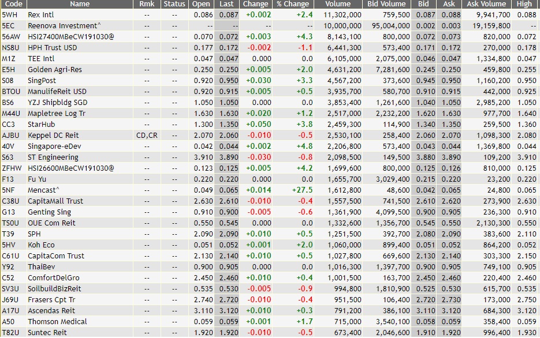The height and width of the screenshot is (338, 540).
Task: Sort table by Volume header
Action: (x=338, y=4)
